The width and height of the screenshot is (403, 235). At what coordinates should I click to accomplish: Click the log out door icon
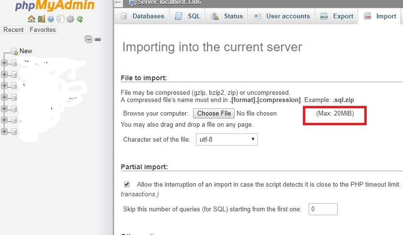pos(41,19)
